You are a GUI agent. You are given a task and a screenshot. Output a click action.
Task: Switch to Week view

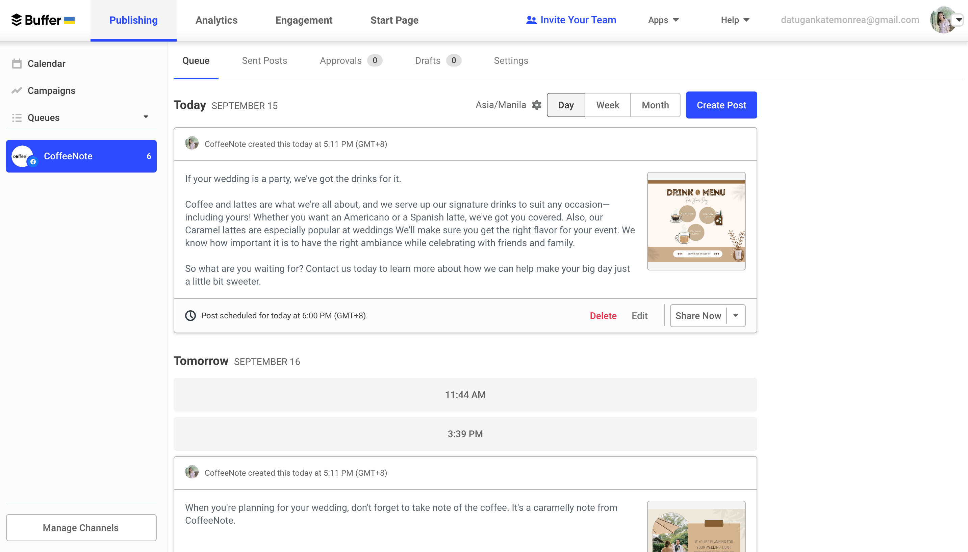click(x=608, y=105)
